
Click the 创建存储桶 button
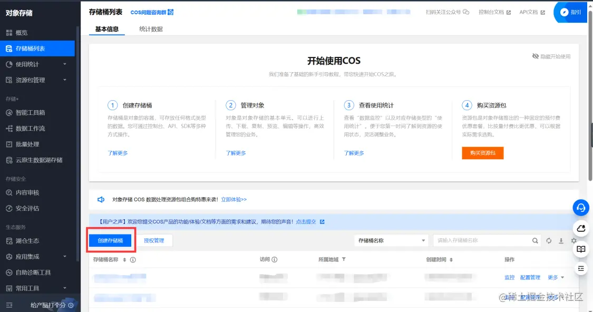pos(110,240)
